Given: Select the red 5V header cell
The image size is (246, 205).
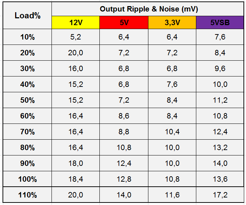Looking at the screenshot, I should [124, 23].
